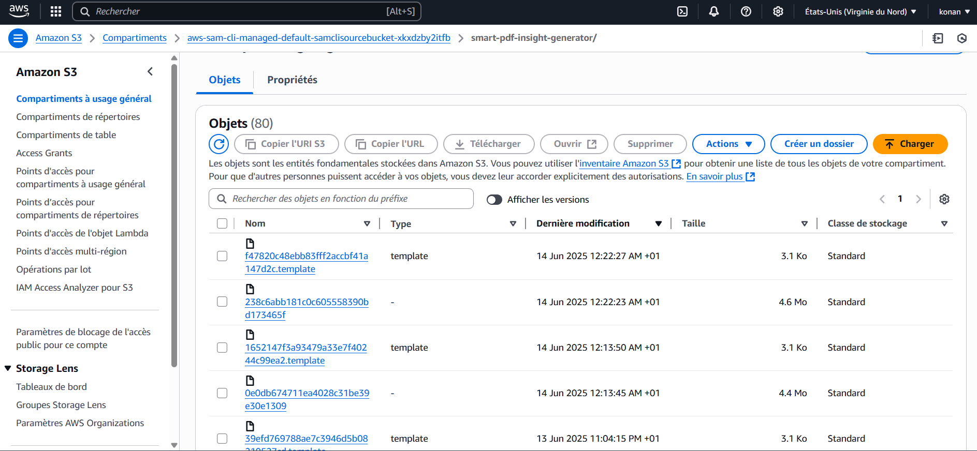977x451 pixels.
Task: Toggle Afficher les versions switch
Action: click(x=494, y=200)
